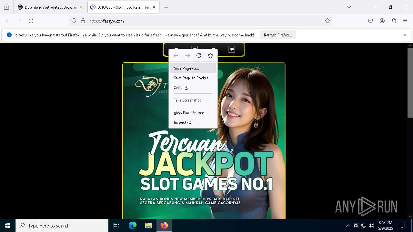
Task: Open the Windows Start menu
Action: 8,226
